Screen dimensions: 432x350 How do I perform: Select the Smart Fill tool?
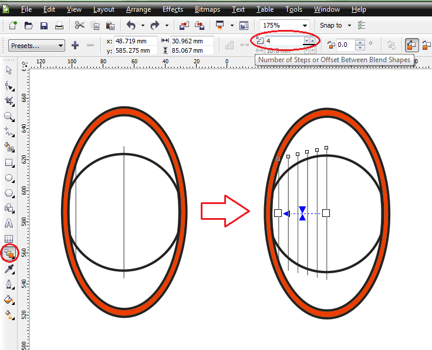(x=9, y=148)
